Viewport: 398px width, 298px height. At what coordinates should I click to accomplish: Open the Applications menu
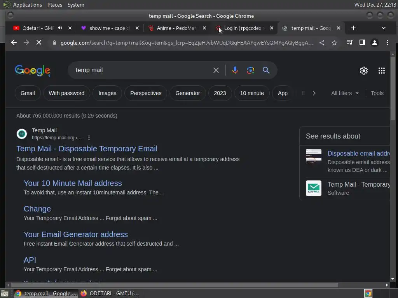tap(28, 5)
